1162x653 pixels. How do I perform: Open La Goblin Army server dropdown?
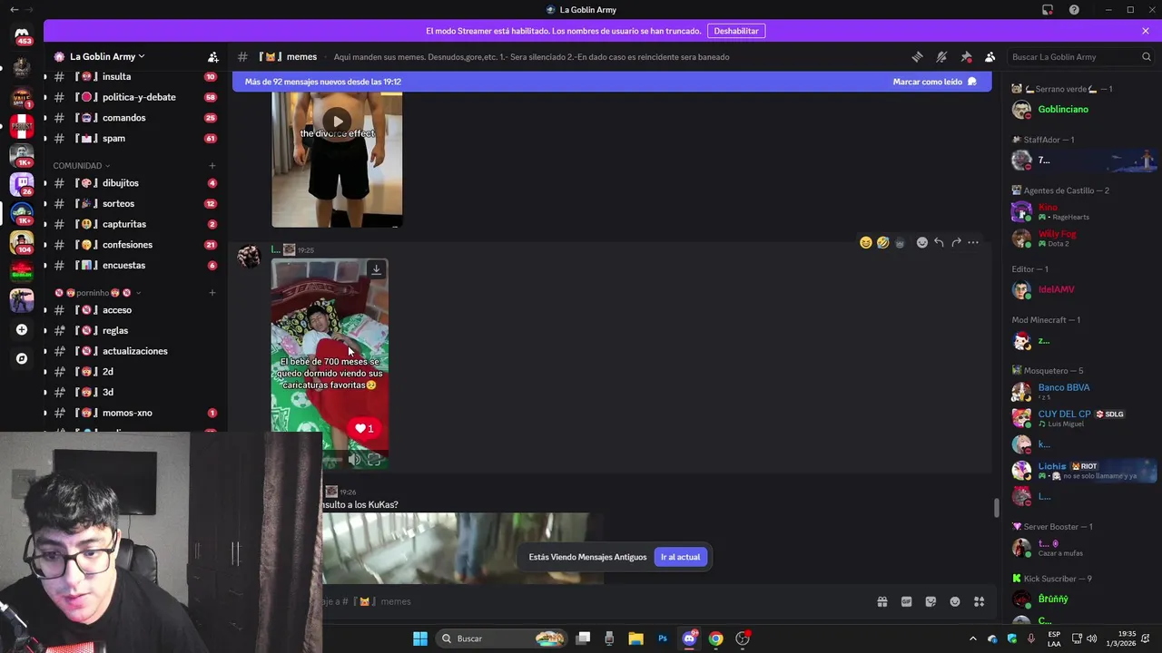(107, 56)
